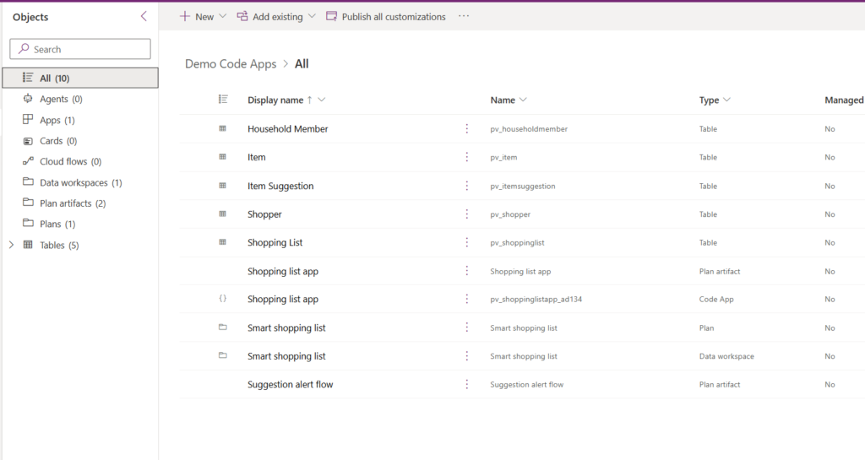
Task: Expand the Tables tree node chevron
Action: 11,245
